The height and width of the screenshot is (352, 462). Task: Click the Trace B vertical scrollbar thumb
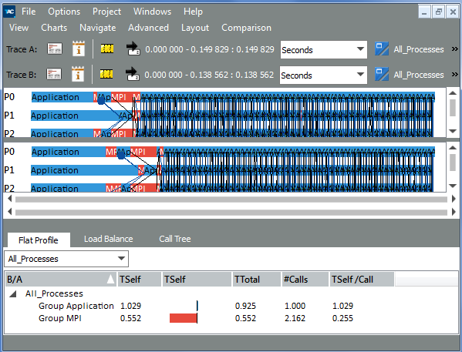(x=453, y=163)
